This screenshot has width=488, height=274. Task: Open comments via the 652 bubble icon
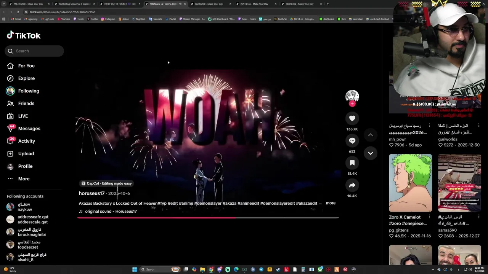[x=352, y=141]
